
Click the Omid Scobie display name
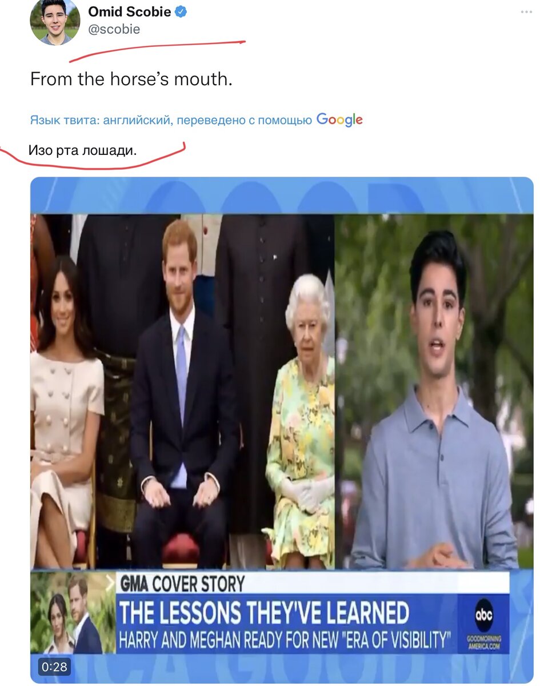pos(129,12)
